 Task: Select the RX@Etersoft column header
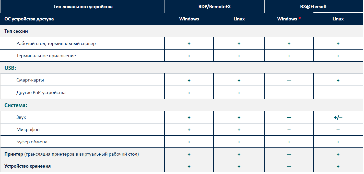pyautogui.click(x=313, y=7)
